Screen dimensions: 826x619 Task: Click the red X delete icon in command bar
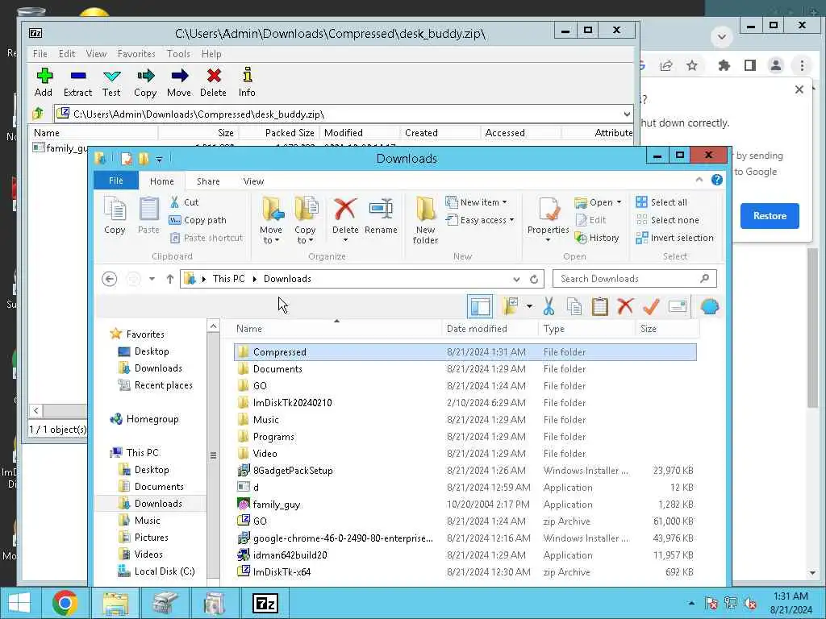[x=625, y=306]
